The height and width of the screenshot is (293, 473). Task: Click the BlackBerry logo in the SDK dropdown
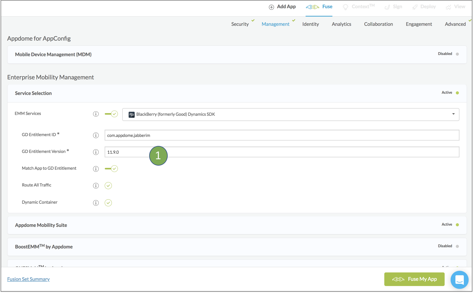click(132, 114)
